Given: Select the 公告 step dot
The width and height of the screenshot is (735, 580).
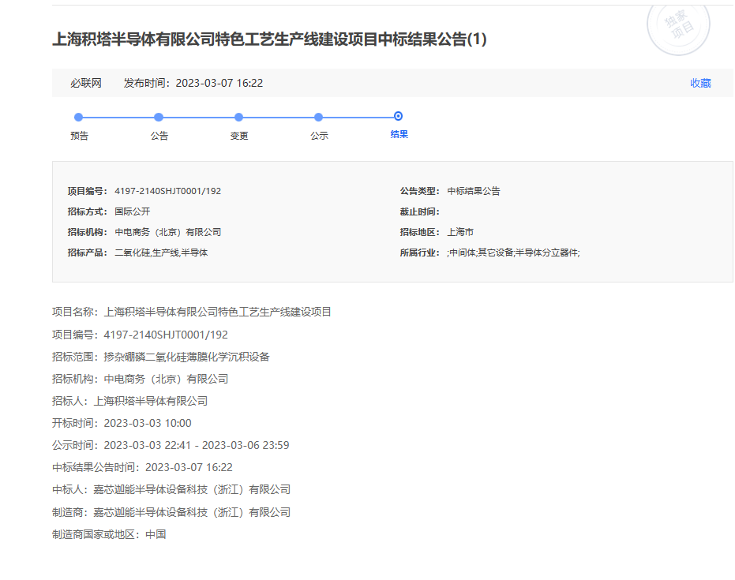Looking at the screenshot, I should point(159,117).
